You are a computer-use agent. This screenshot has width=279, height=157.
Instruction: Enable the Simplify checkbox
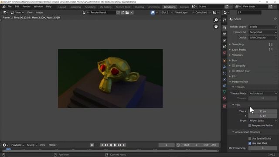click(x=233, y=66)
